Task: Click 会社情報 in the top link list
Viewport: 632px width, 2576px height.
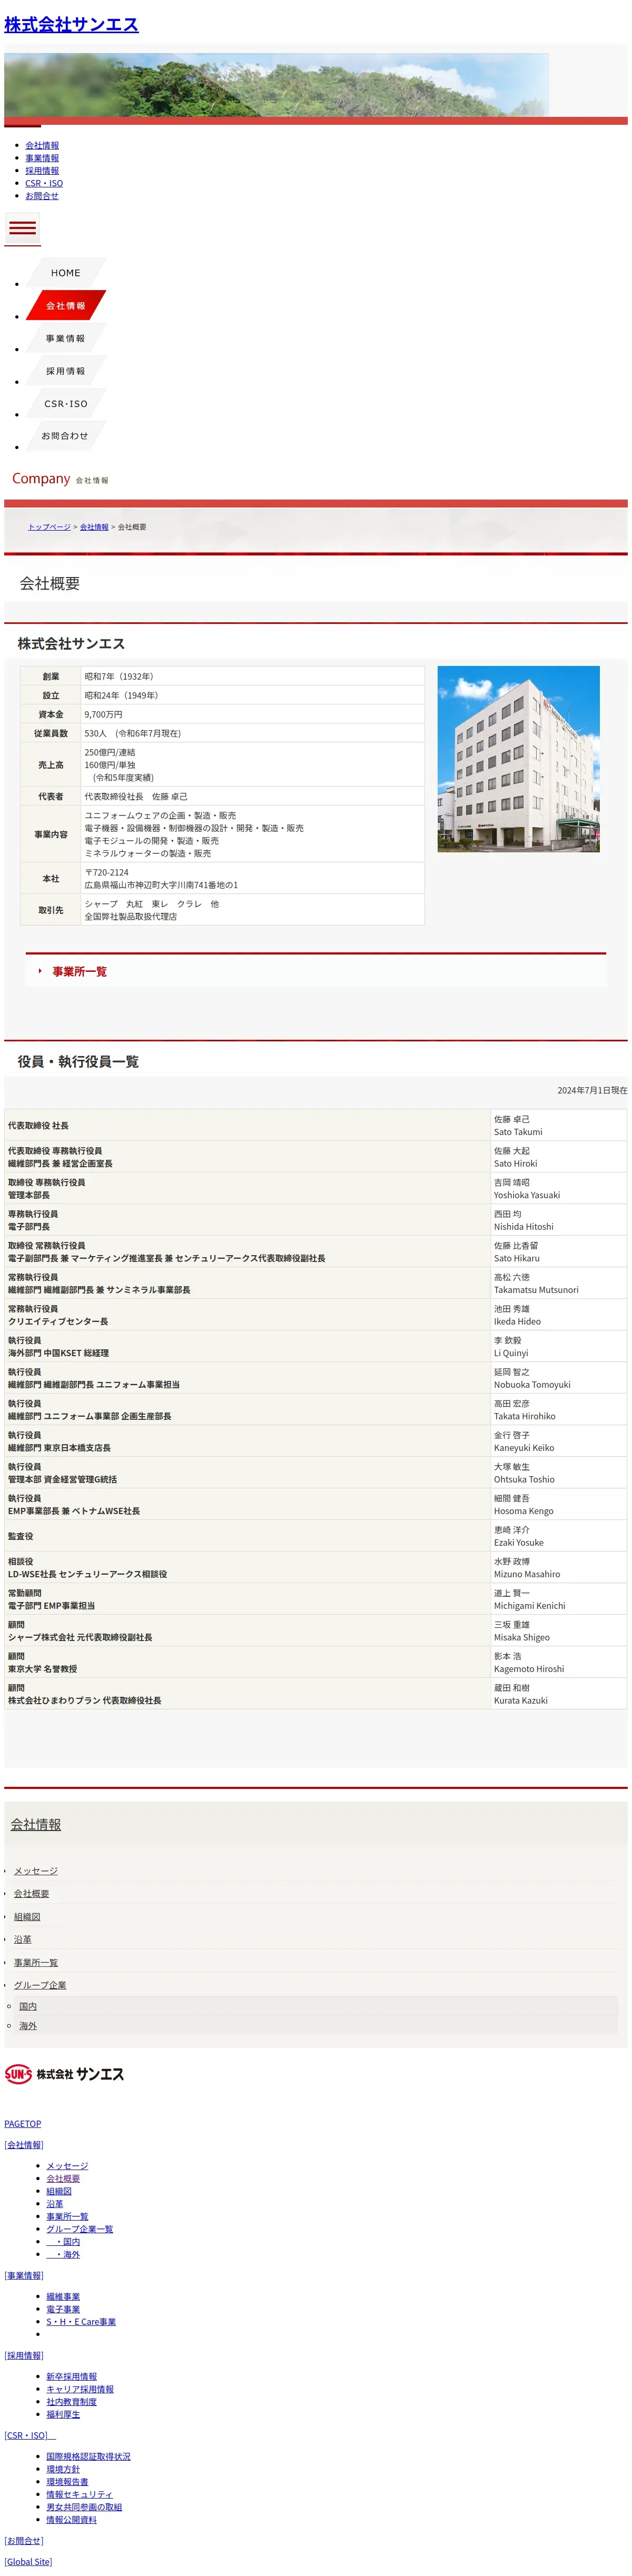Action: tap(42, 146)
